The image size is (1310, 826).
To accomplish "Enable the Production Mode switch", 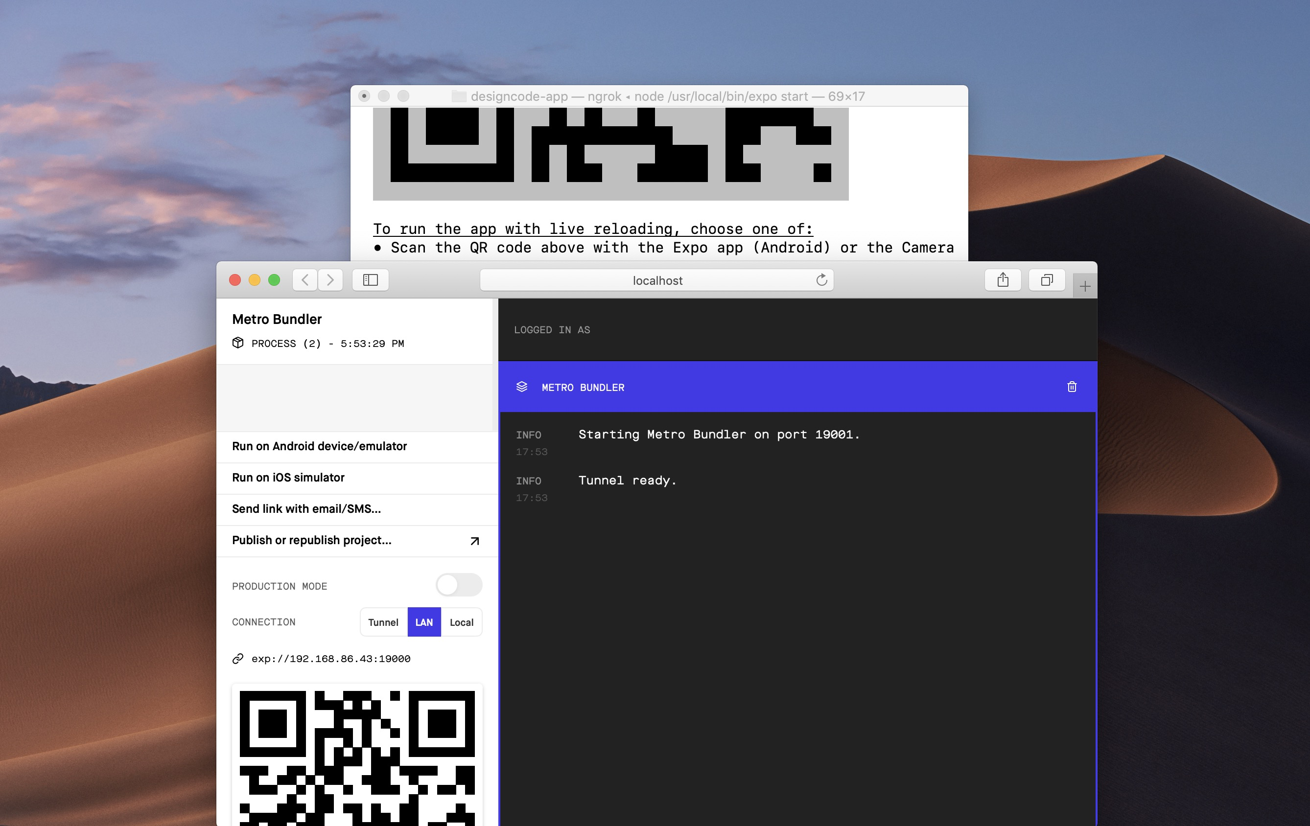I will point(458,585).
